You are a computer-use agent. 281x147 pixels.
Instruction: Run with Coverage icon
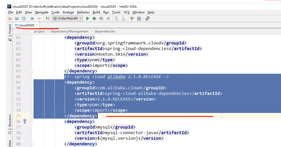coord(101,19)
